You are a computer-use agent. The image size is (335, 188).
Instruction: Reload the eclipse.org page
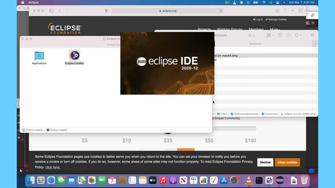click(221, 10)
